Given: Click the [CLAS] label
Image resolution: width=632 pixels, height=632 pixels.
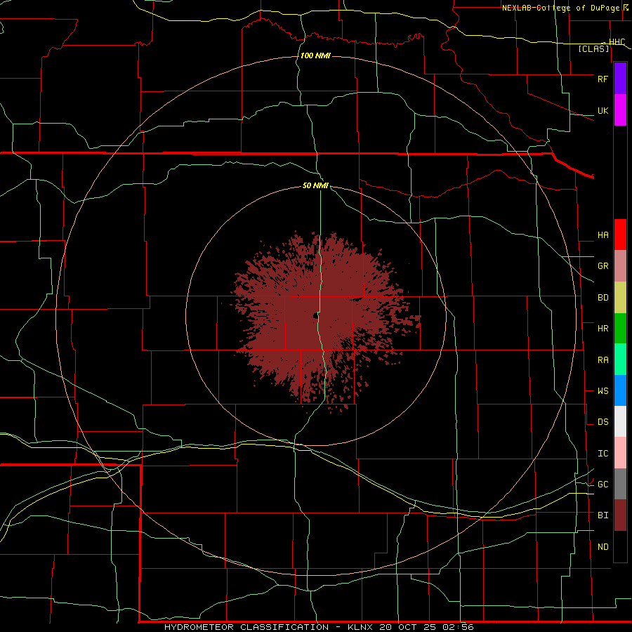Looking at the screenshot, I should click(593, 49).
